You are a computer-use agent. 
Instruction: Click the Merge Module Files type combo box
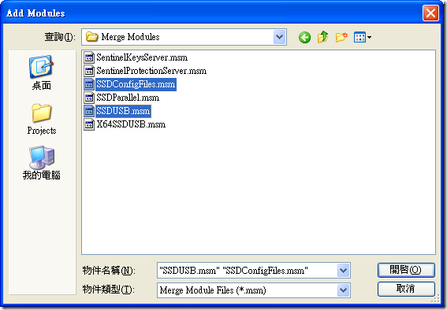253,290
